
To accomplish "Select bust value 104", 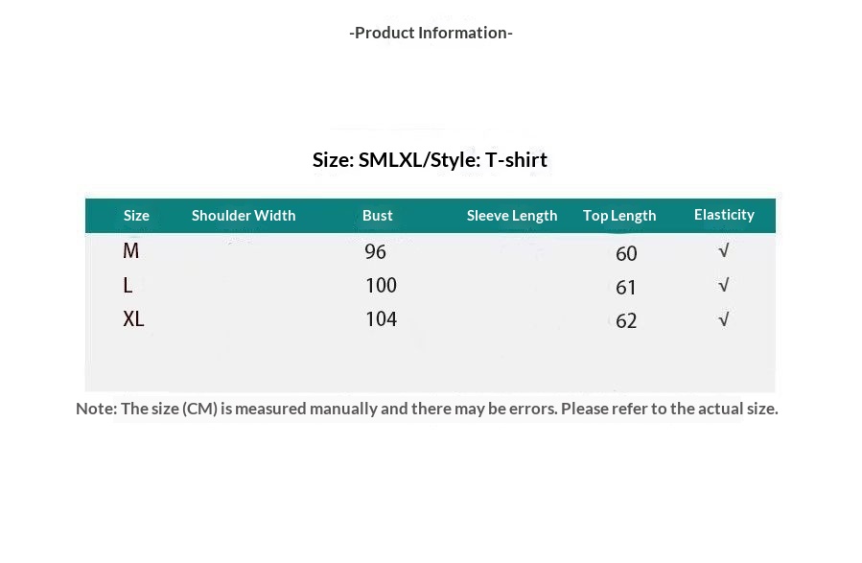I will [381, 319].
